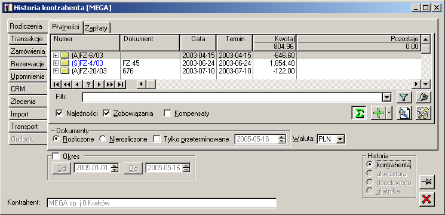Switch to the Zapłaty tab

pyautogui.click(x=96, y=28)
